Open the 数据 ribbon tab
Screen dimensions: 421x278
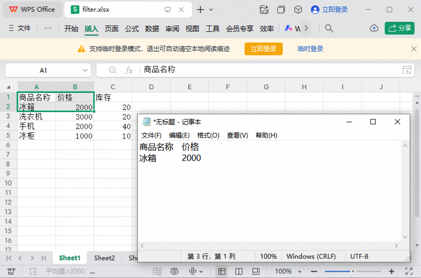(152, 29)
